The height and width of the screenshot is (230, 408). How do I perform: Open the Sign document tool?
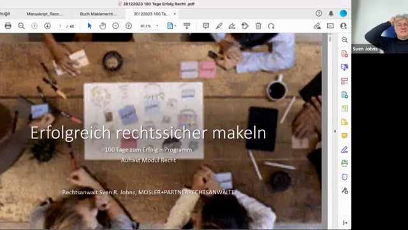pos(232,26)
